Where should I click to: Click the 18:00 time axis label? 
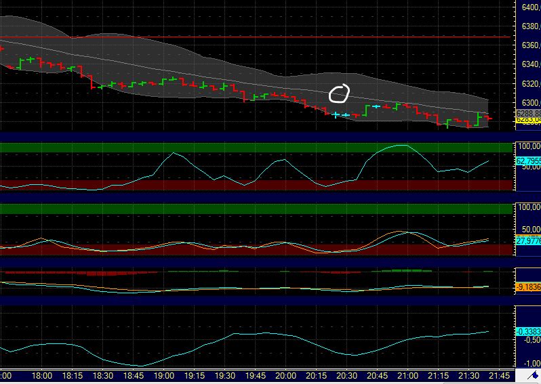42,375
